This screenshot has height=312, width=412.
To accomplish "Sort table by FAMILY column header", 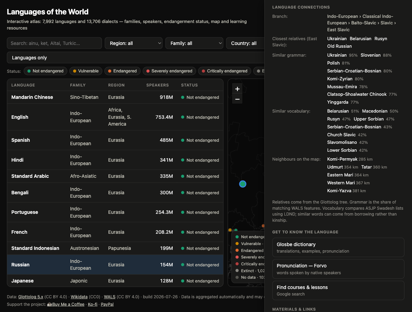I will [78, 85].
